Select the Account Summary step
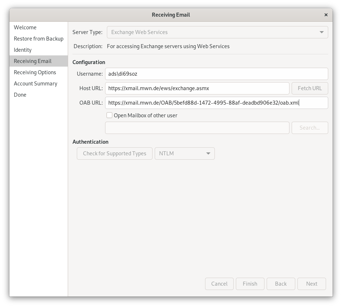Screen dimensions: 342x307 pyautogui.click(x=35, y=83)
